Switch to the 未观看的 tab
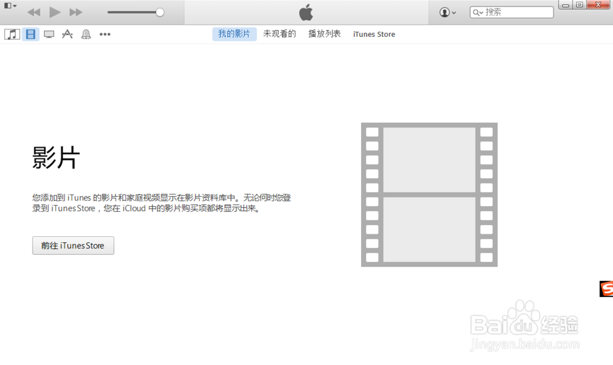The image size is (613, 365). 279,34
